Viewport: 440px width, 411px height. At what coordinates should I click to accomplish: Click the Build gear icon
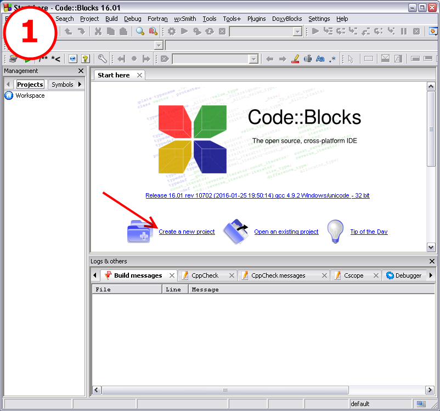pos(172,31)
